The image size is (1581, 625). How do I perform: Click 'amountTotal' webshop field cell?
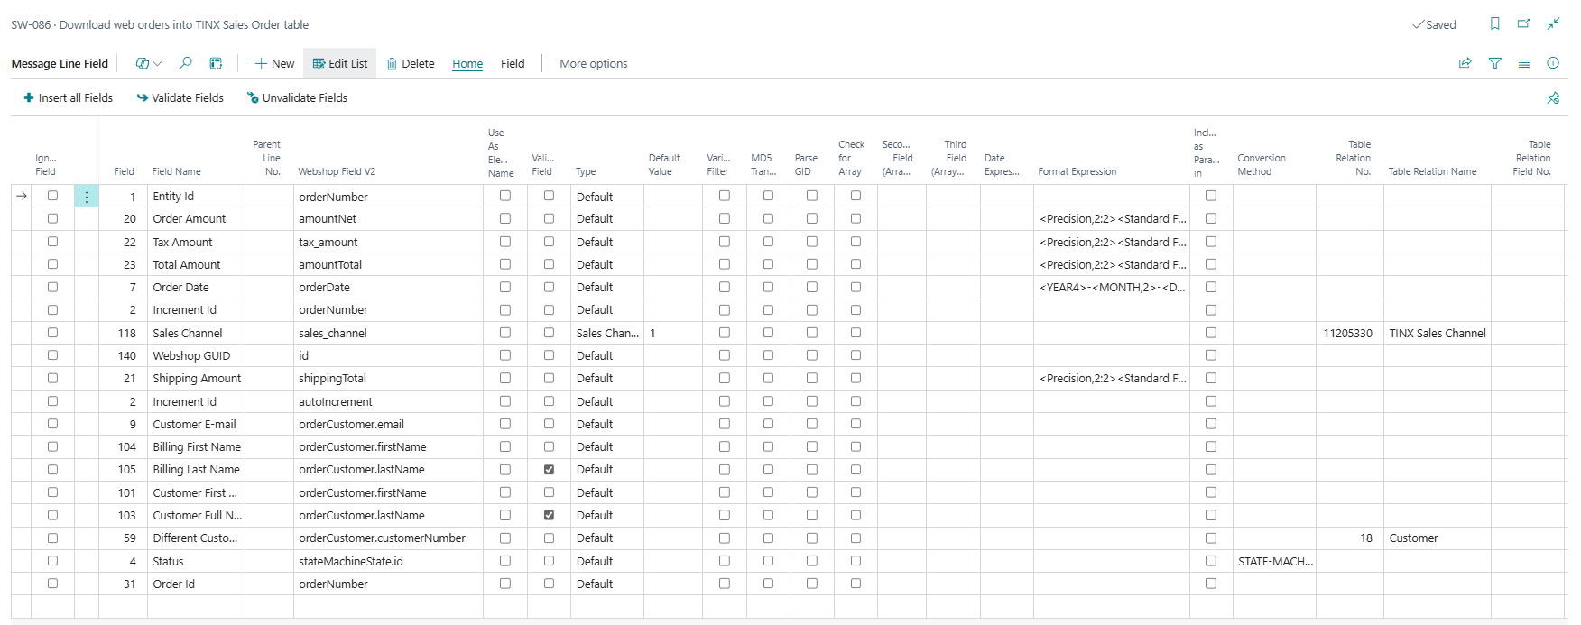pyautogui.click(x=388, y=265)
